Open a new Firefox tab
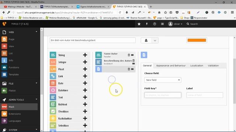236x132 pixels. click(x=151, y=7)
